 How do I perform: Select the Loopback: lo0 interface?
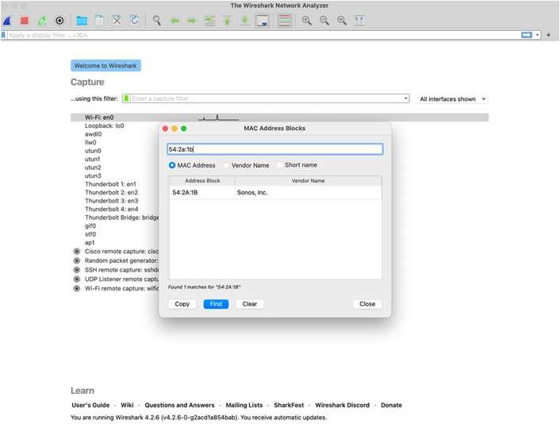tap(104, 125)
